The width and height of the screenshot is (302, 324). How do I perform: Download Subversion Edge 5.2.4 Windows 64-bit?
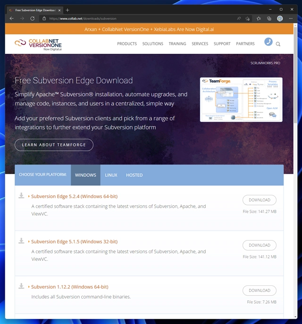(260, 200)
